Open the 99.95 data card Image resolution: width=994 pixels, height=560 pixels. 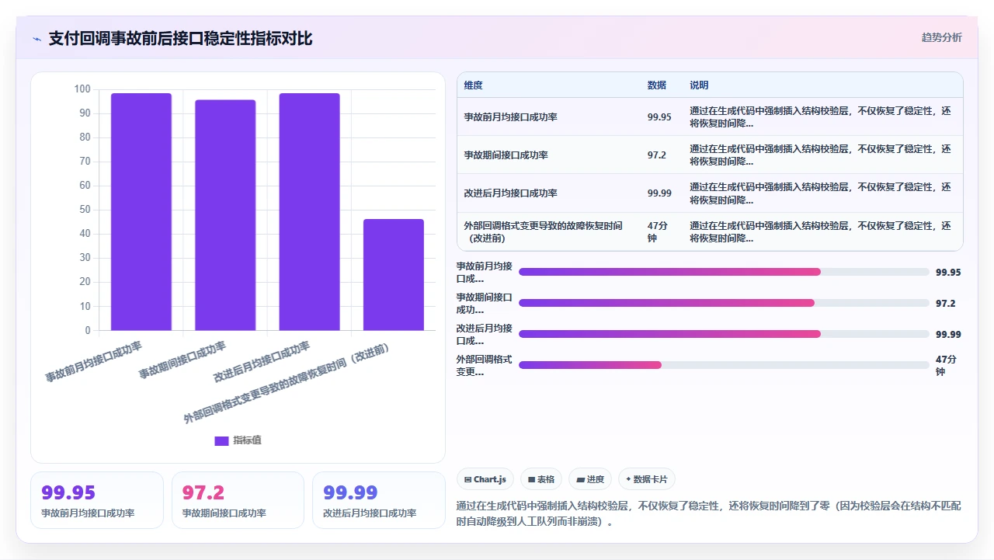tap(97, 500)
